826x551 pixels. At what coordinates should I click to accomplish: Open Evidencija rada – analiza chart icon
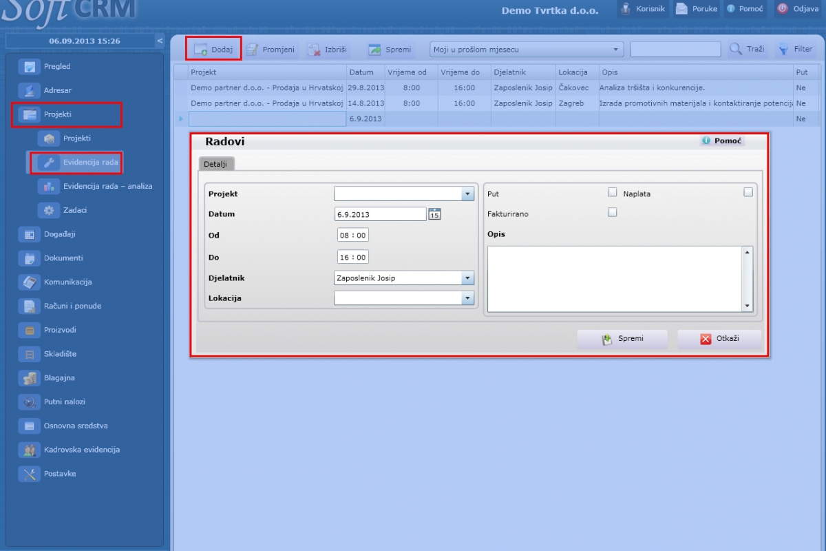coord(49,186)
